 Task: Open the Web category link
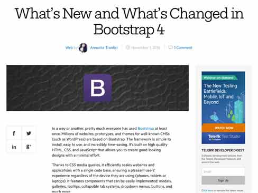point(69,47)
